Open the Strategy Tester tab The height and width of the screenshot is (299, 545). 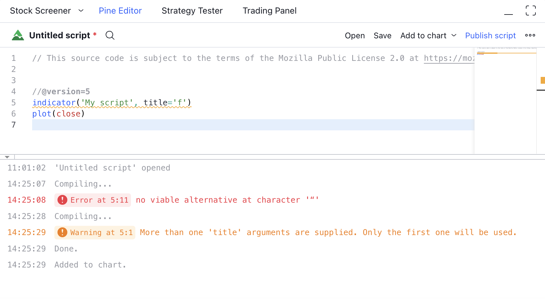[x=192, y=11]
